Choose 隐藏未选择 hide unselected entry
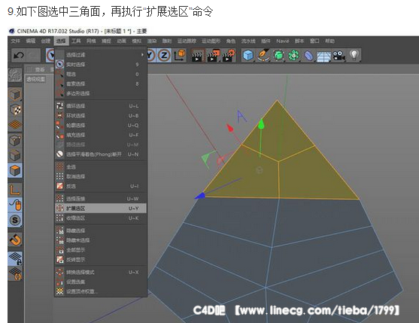This screenshot has width=419, height=323. coord(101,240)
